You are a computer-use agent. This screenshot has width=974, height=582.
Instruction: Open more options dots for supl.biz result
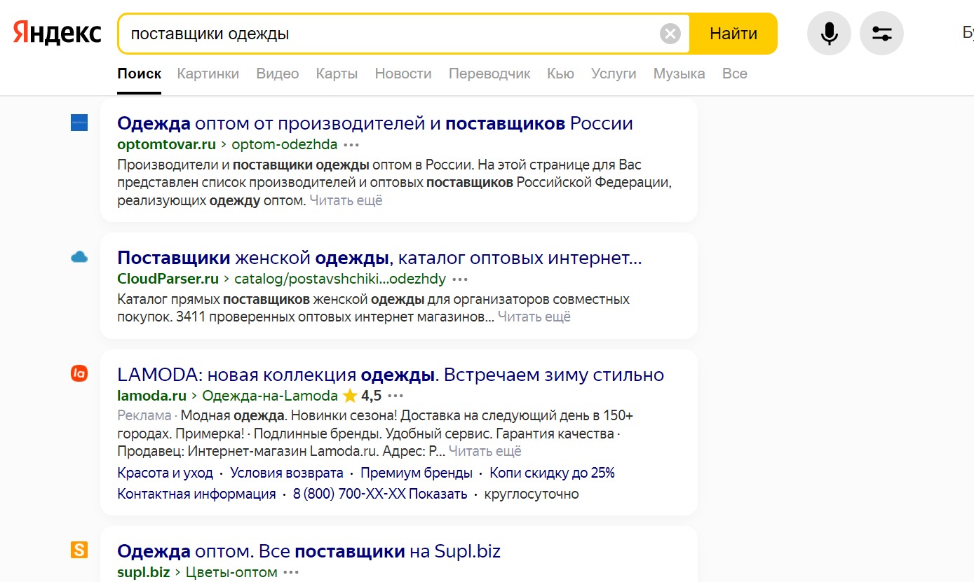[291, 572]
